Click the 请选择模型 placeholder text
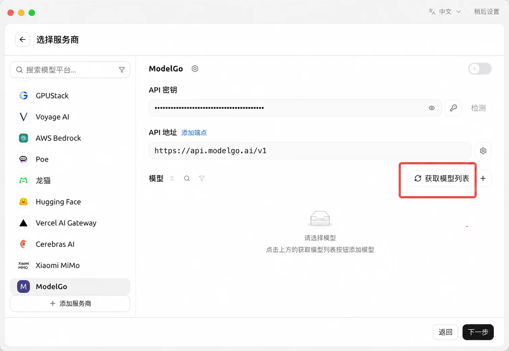Viewport: 509px width, 351px height. 320,238
